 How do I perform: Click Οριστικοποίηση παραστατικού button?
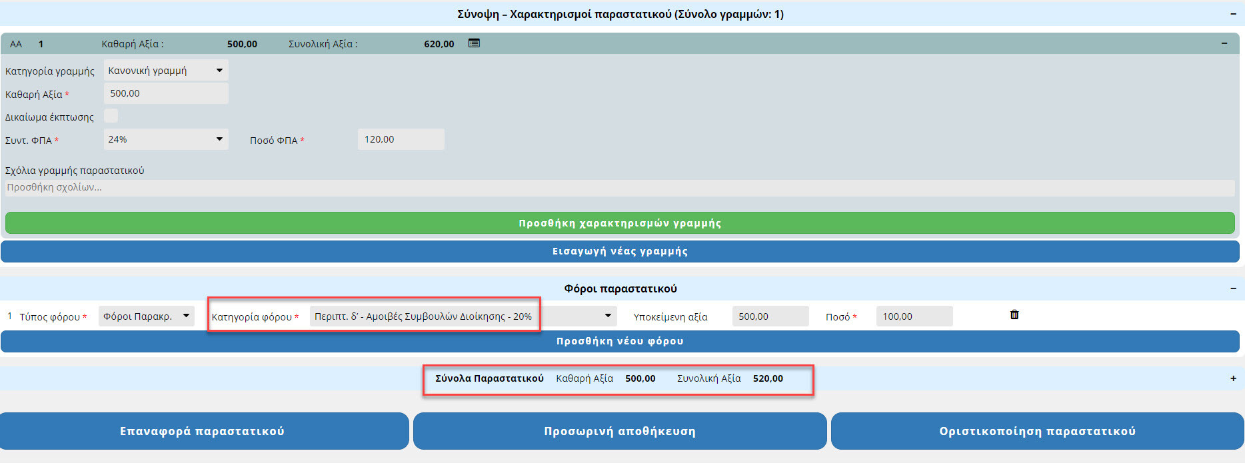tap(1037, 431)
